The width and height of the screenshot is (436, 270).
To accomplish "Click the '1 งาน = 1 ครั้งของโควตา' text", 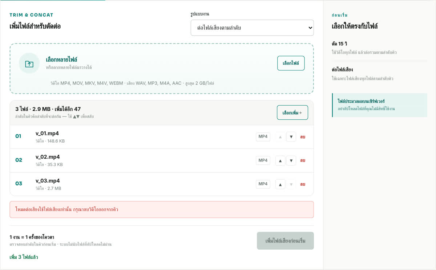I will pyautogui.click(x=32, y=237).
